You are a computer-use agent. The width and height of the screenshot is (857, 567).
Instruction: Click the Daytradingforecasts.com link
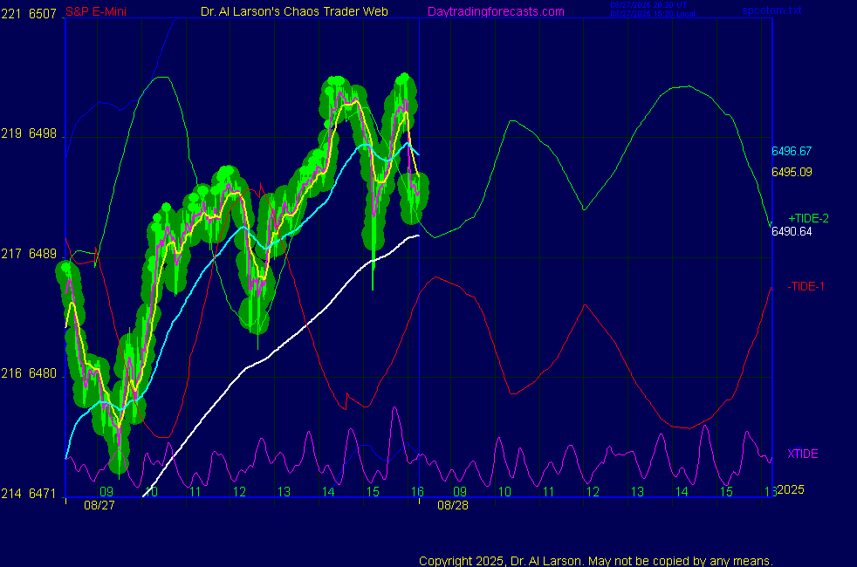[495, 11]
